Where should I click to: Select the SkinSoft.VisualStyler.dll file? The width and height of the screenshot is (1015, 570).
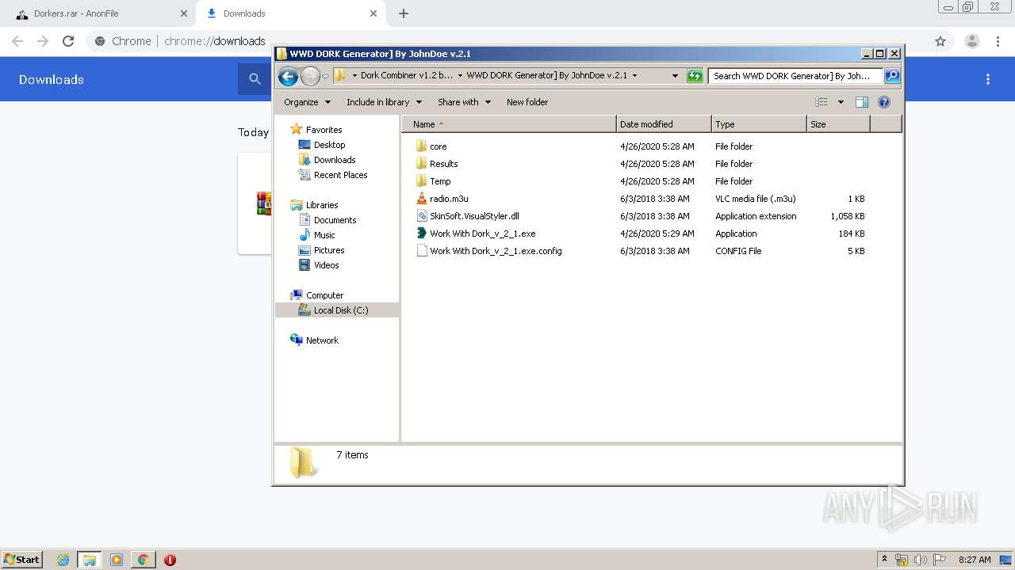click(474, 216)
